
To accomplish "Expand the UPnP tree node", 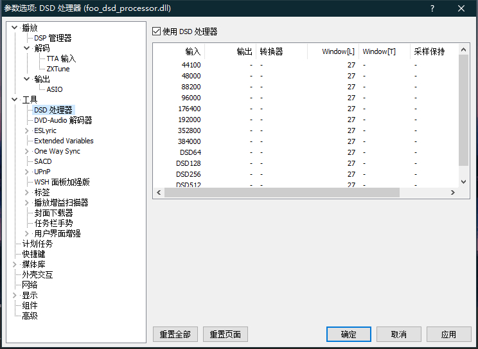I will coord(27,172).
